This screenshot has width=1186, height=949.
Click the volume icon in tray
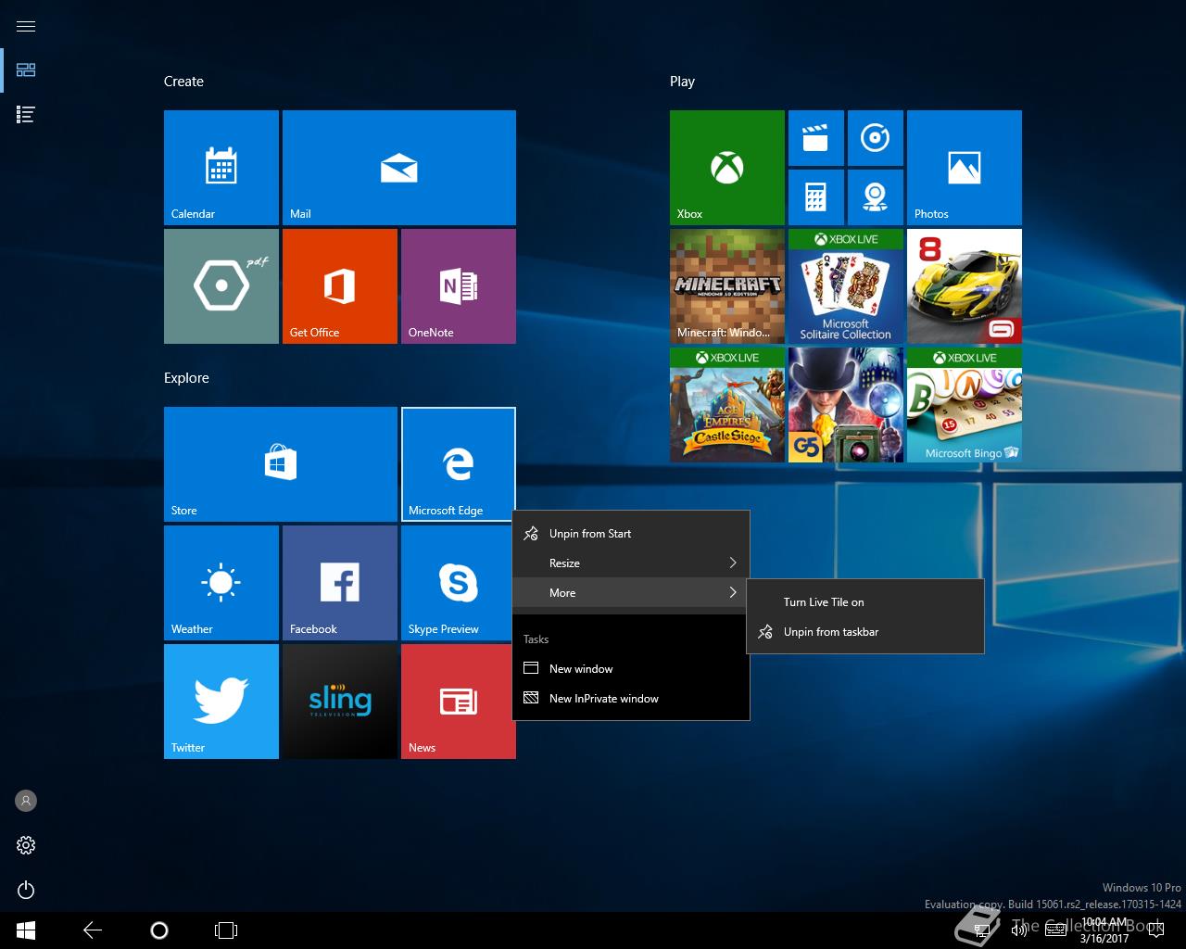pyautogui.click(x=1019, y=930)
